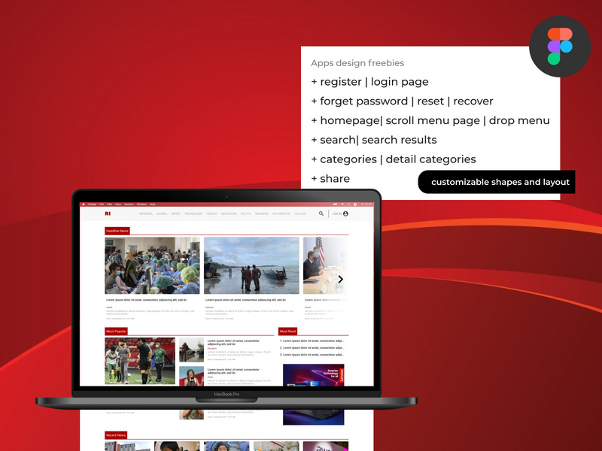Open the NATIONAL category in navigation

(x=146, y=213)
